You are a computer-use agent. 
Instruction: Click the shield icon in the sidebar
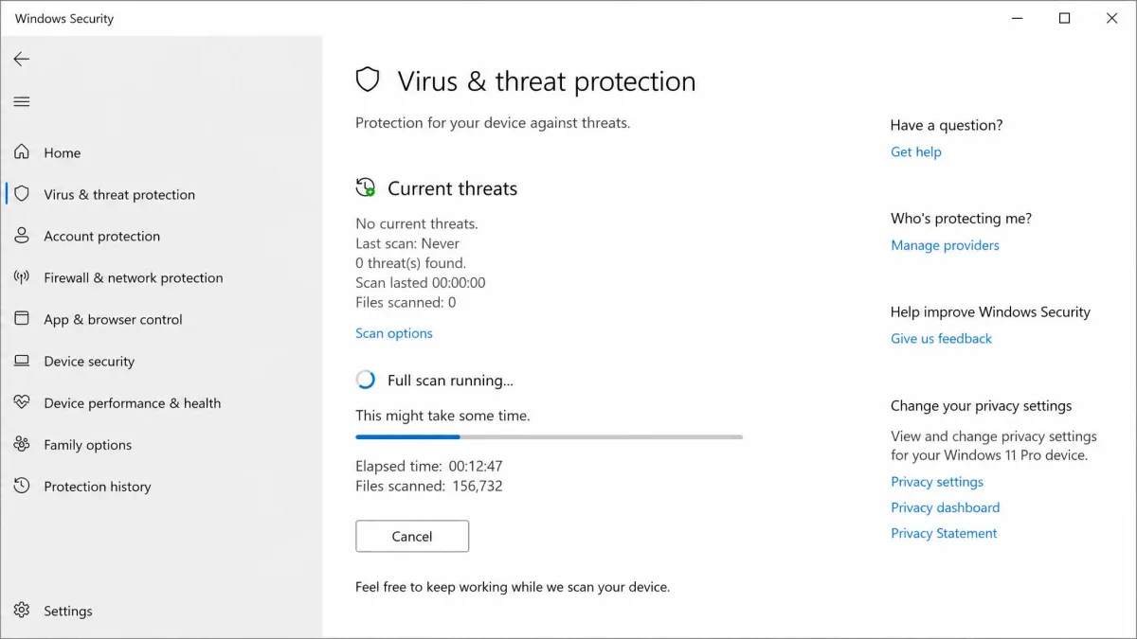click(x=22, y=194)
